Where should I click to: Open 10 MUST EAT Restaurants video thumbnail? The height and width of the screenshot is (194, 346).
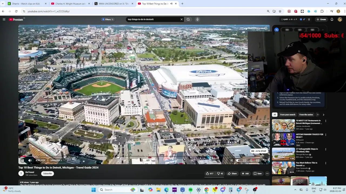(x=283, y=126)
